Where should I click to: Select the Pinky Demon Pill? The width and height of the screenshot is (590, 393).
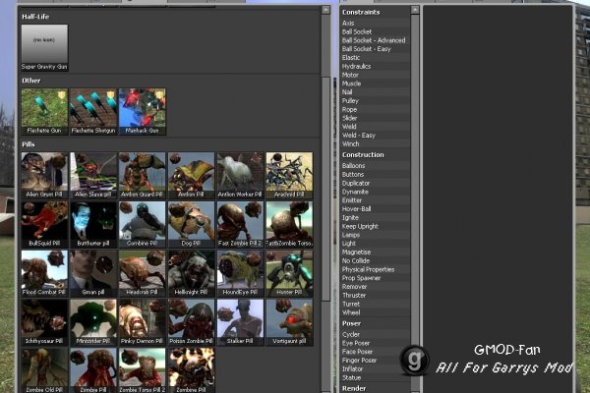point(143,322)
